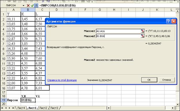Screen dimensions: 180x111
Task: Switch to the Лист3 sheet tab
Action: click(x=54, y=108)
